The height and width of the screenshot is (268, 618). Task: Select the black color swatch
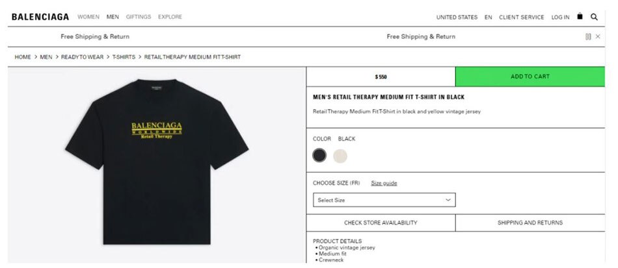tap(319, 156)
